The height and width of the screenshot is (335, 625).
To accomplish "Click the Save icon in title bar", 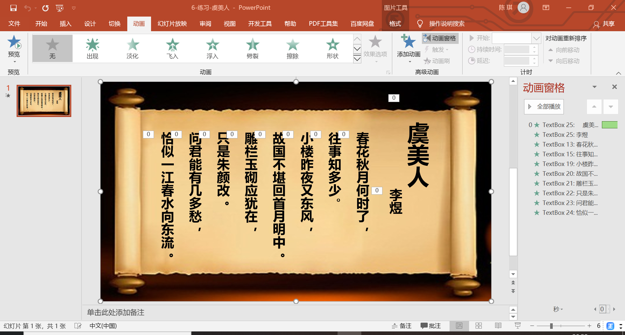I will point(13,8).
